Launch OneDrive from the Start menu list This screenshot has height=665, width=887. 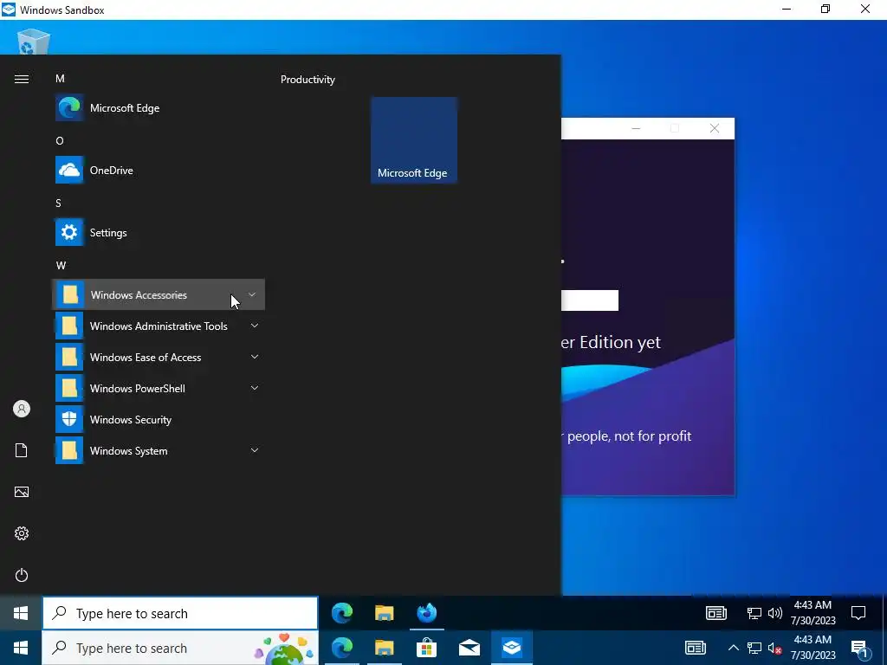(x=159, y=171)
